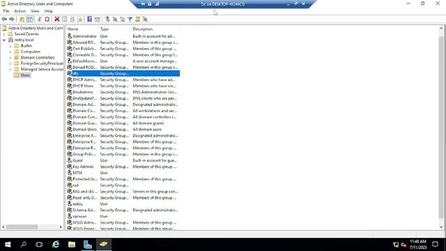Sort by the Description column header

[x=155, y=29]
